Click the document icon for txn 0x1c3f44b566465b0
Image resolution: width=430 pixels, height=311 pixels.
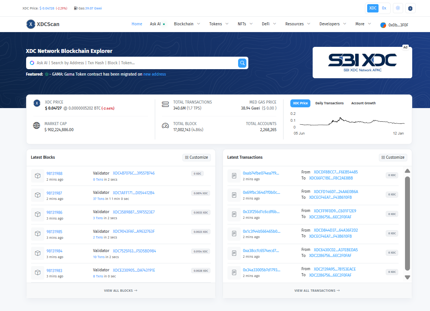point(234,234)
